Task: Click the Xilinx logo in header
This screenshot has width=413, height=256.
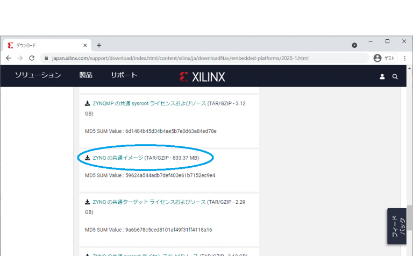Action: (202, 77)
